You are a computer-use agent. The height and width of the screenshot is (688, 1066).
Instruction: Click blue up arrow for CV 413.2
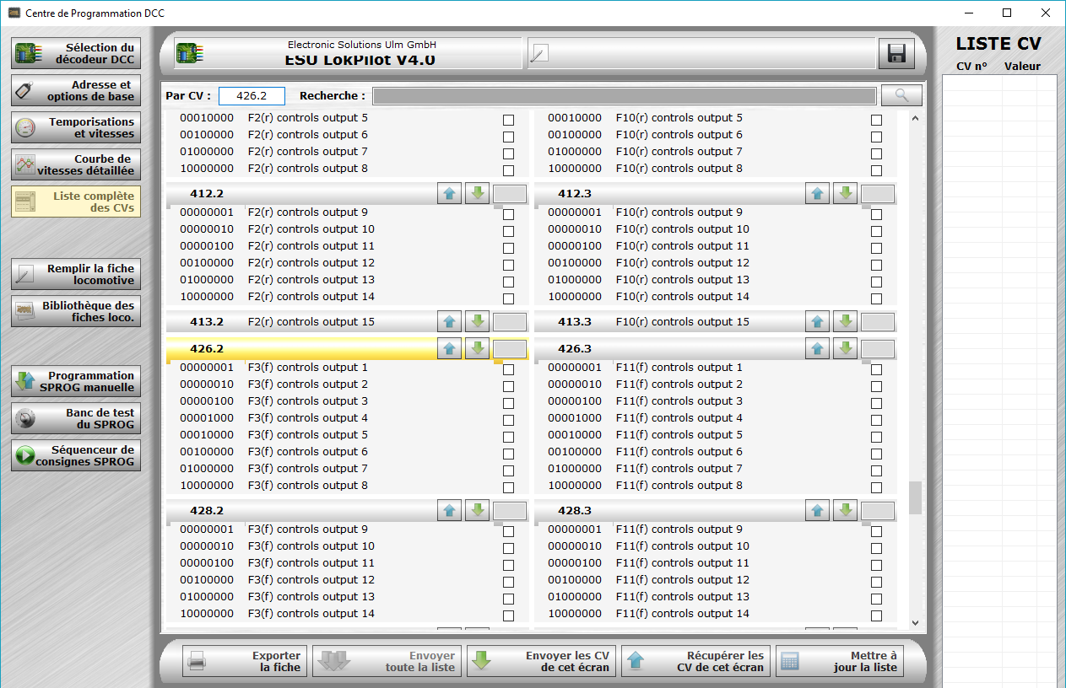450,322
